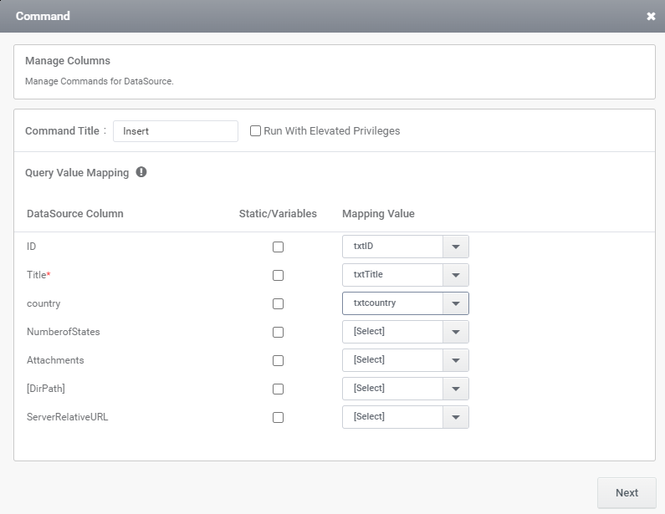
Task: Expand ServerRelativeURL mapping value dropdown
Action: pos(406,416)
